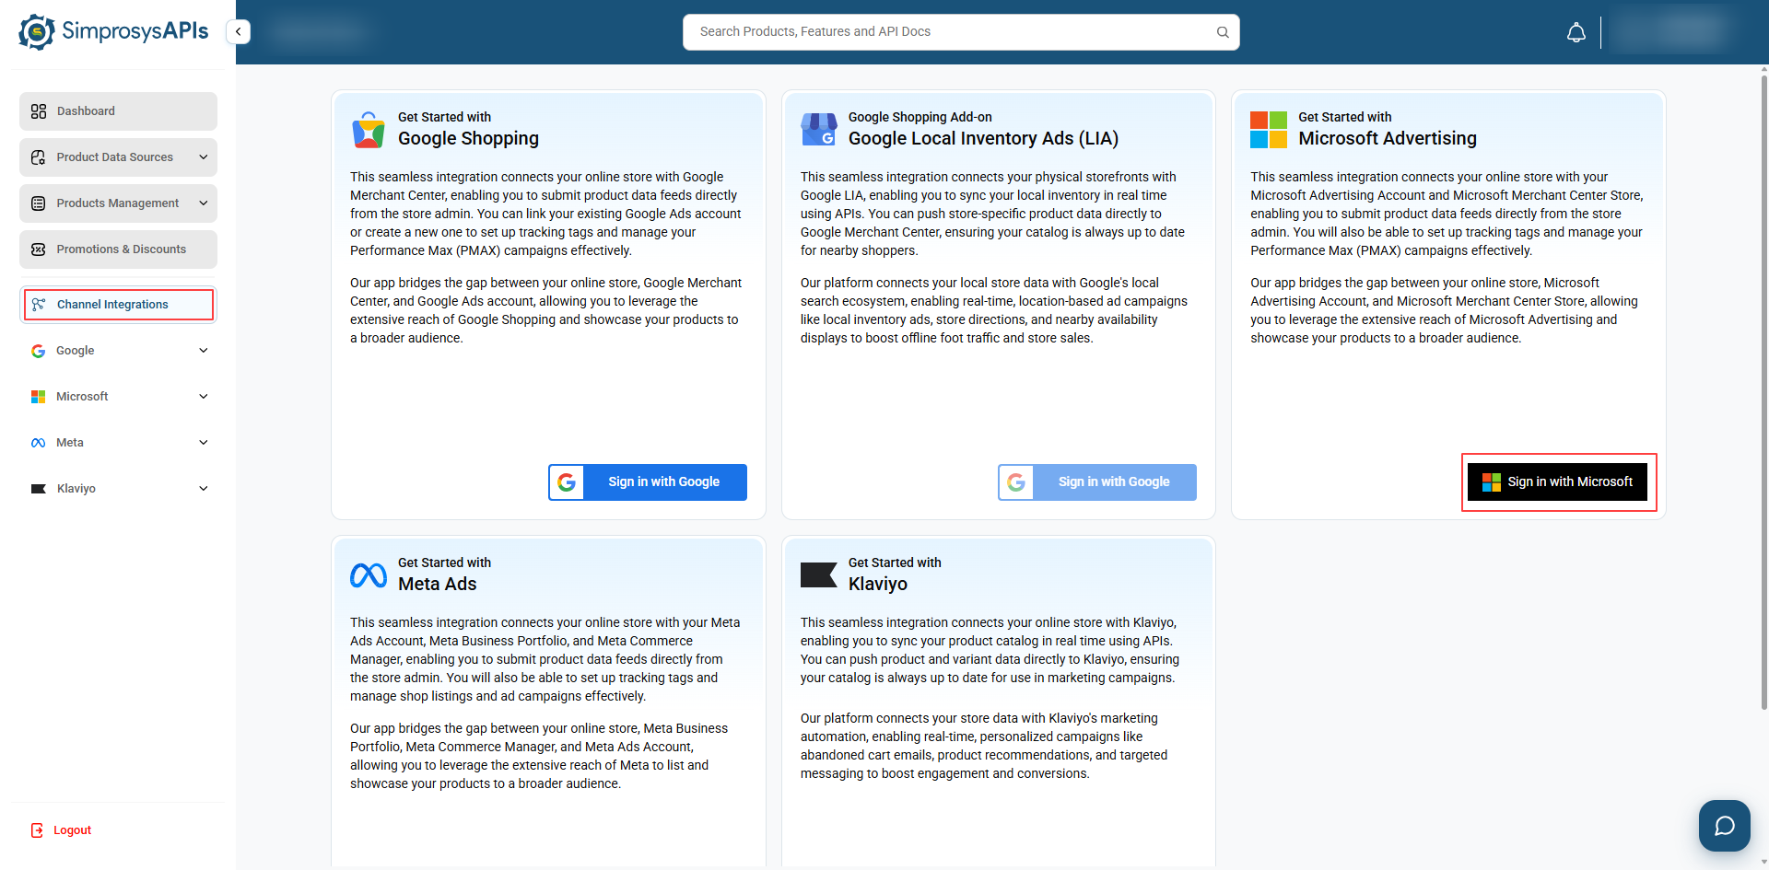The height and width of the screenshot is (870, 1769).
Task: Expand the Meta sidebar chevron
Action: pyautogui.click(x=204, y=443)
